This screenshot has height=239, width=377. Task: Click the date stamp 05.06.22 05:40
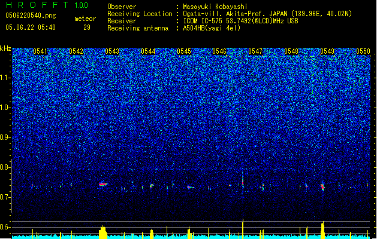click(x=31, y=27)
